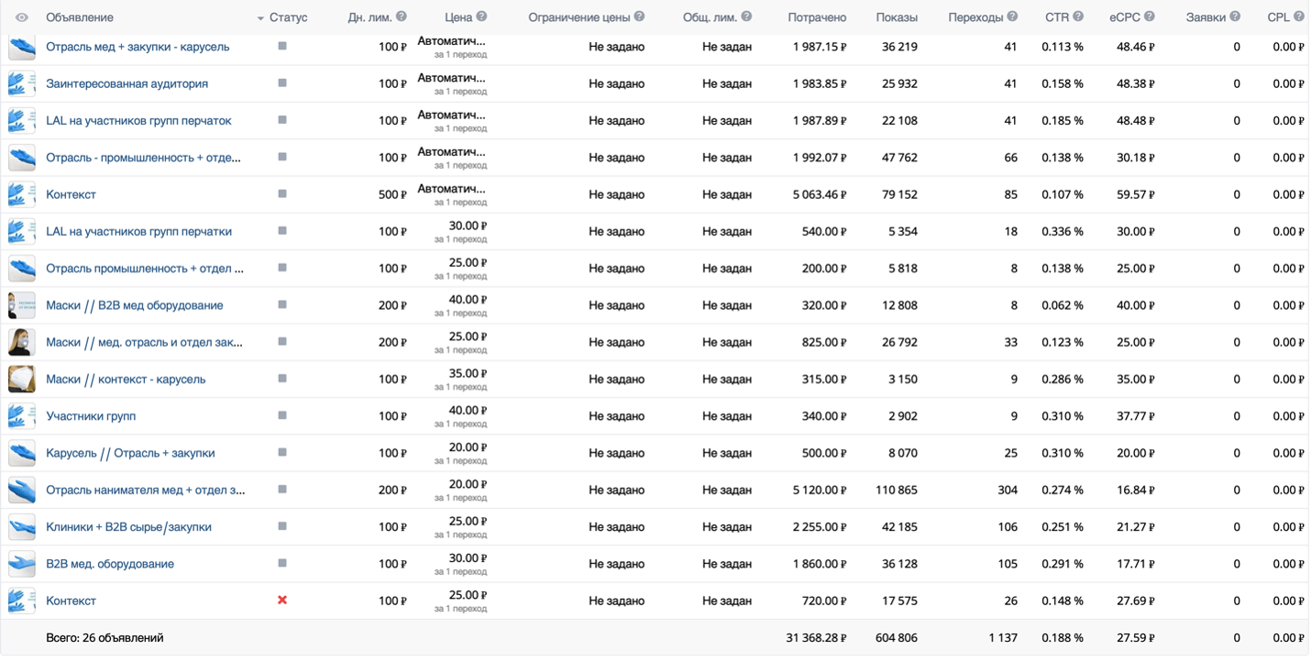Screen dimensions: 1311x661
Task: Open help tooltip for Ограничение цены
Action: point(639,17)
